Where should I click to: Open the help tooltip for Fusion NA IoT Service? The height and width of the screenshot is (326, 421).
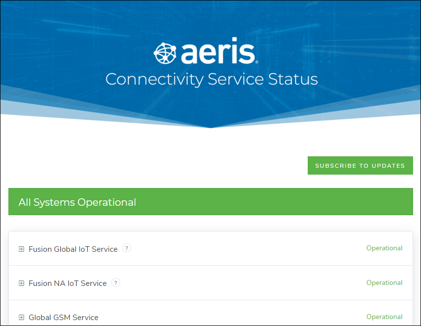pos(116,282)
